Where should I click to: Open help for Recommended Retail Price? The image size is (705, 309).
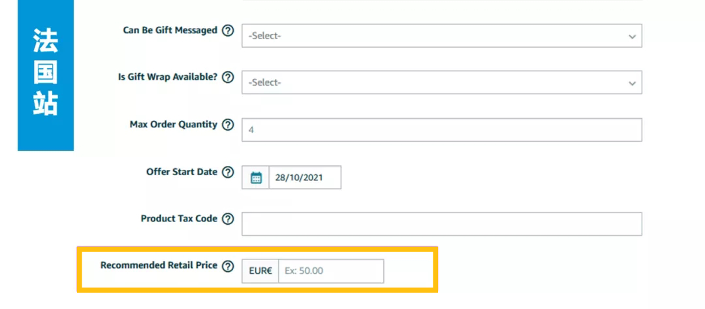[x=228, y=266]
